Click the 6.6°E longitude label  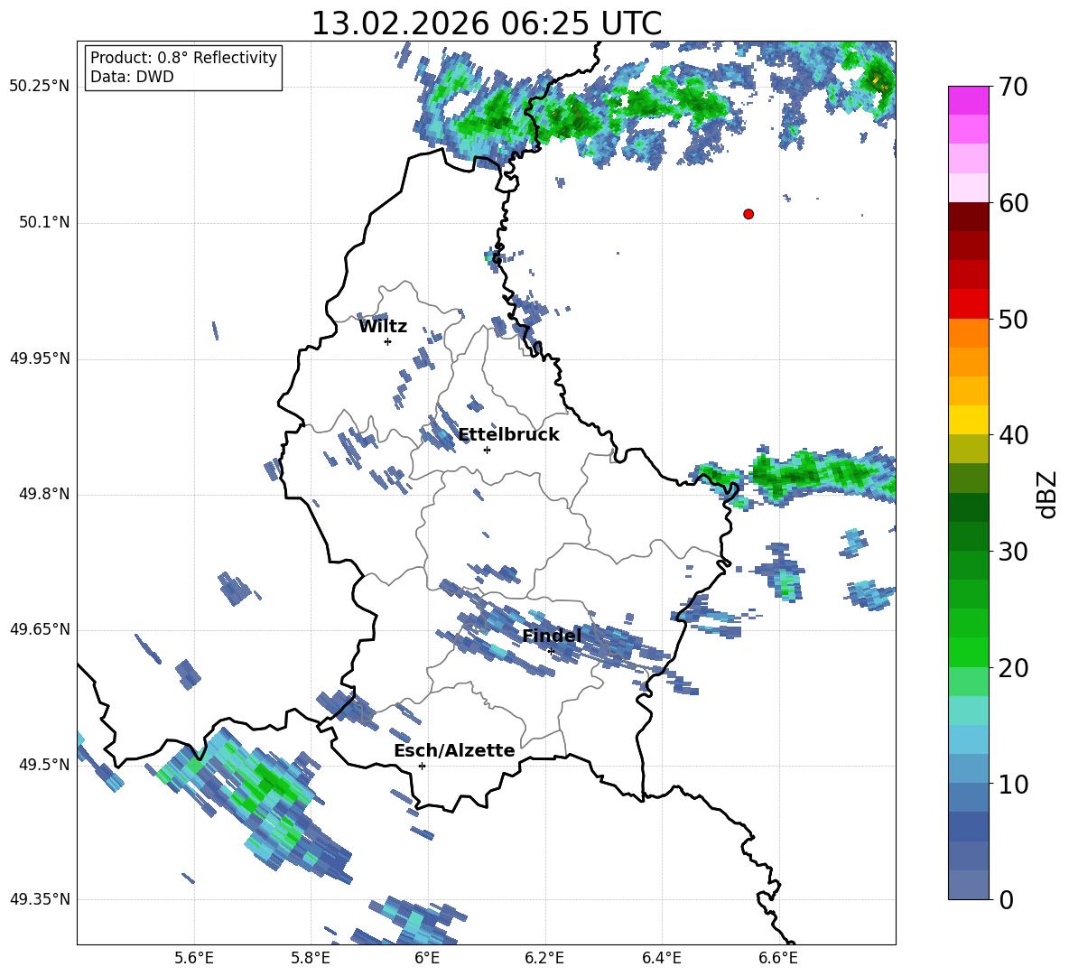pos(778,958)
